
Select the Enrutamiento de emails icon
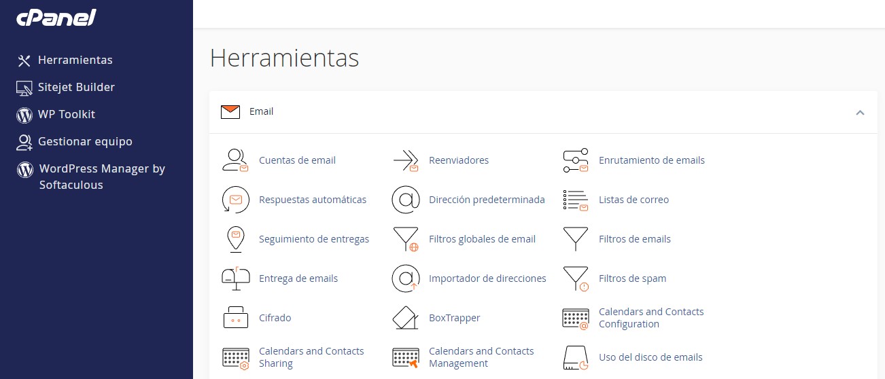[x=576, y=160]
